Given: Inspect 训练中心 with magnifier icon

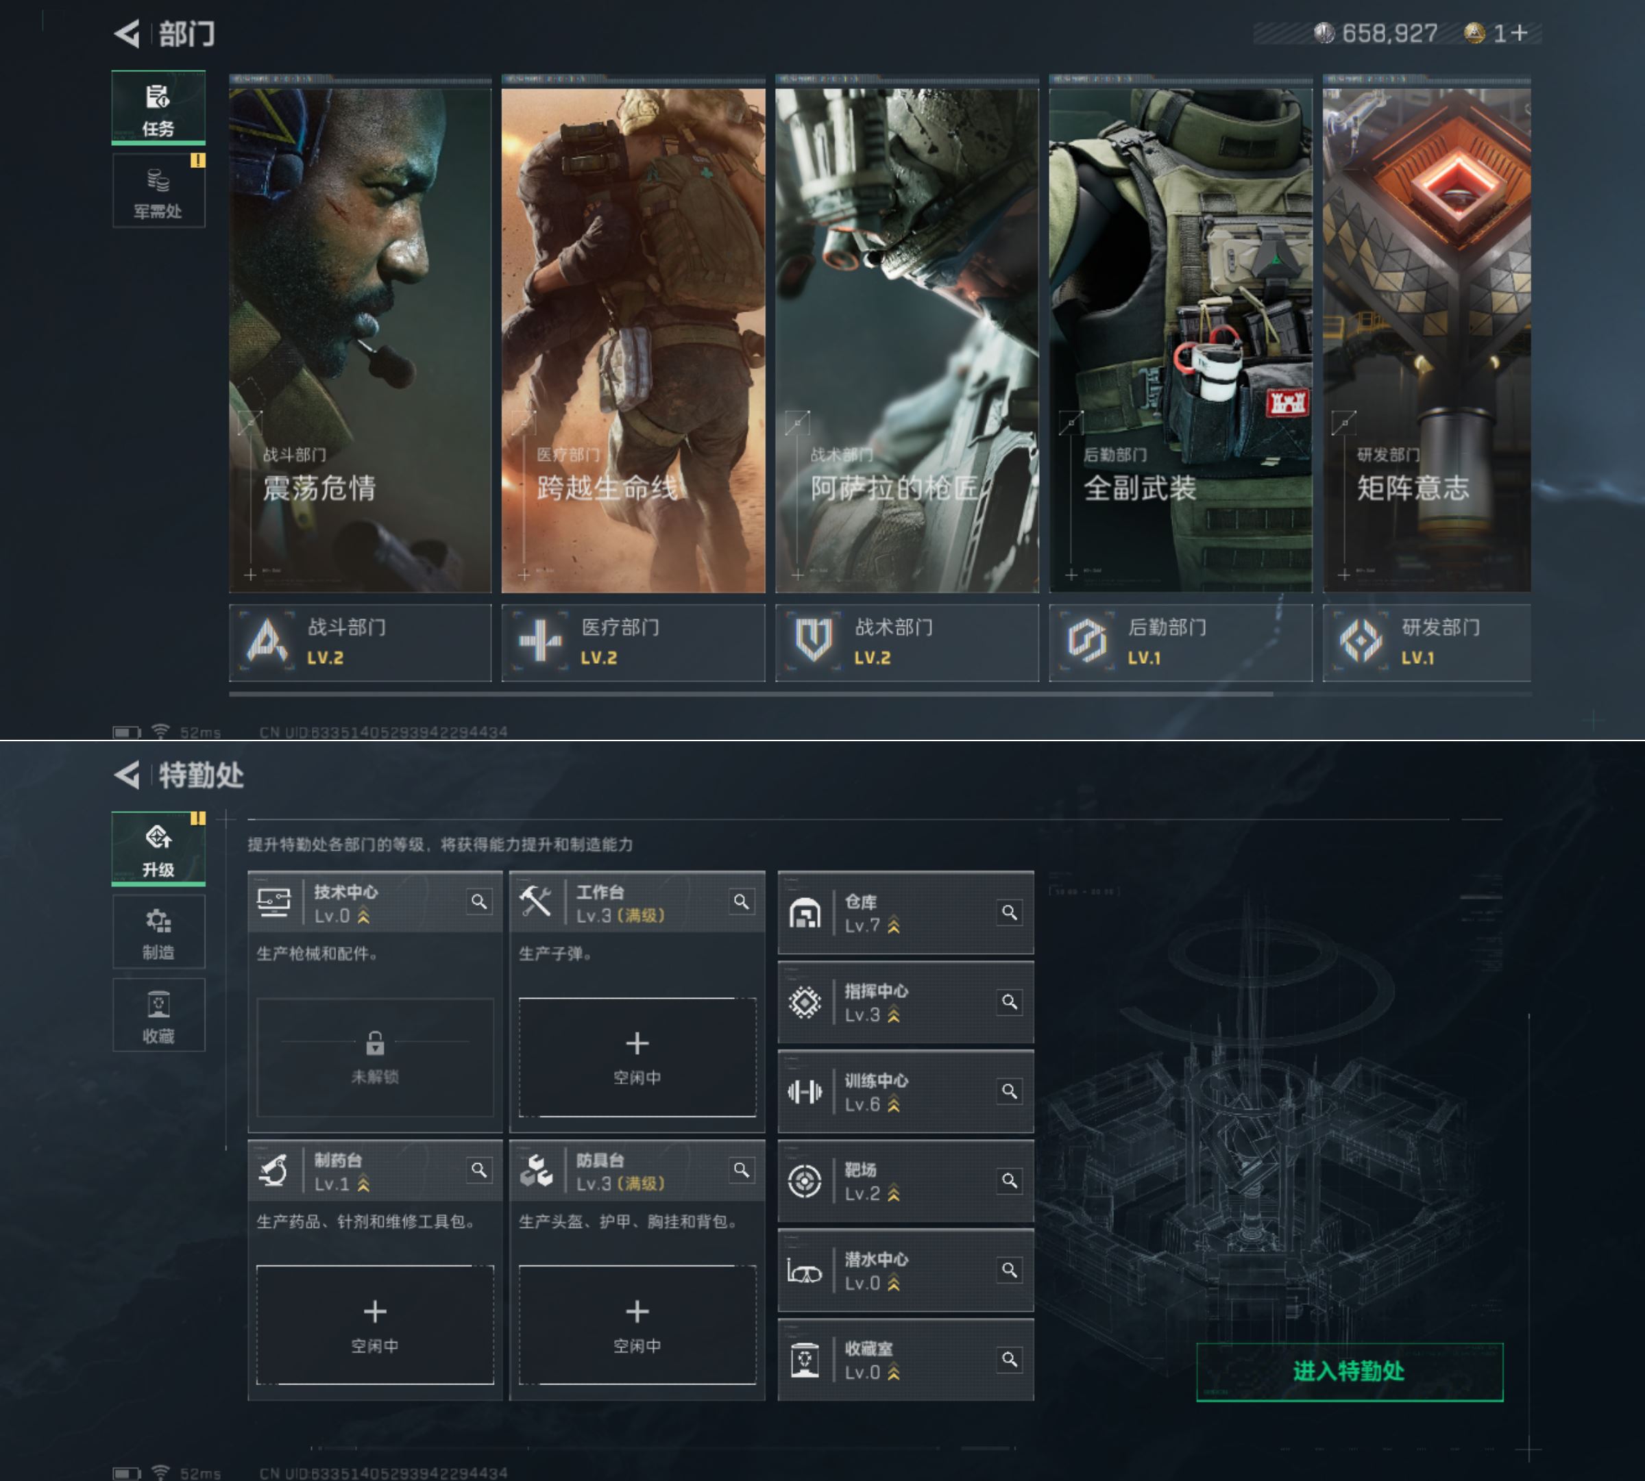Looking at the screenshot, I should pos(1010,1091).
